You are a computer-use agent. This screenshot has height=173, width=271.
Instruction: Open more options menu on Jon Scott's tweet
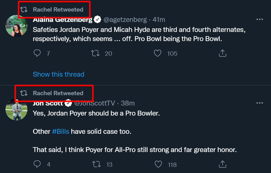pyautogui.click(x=260, y=103)
